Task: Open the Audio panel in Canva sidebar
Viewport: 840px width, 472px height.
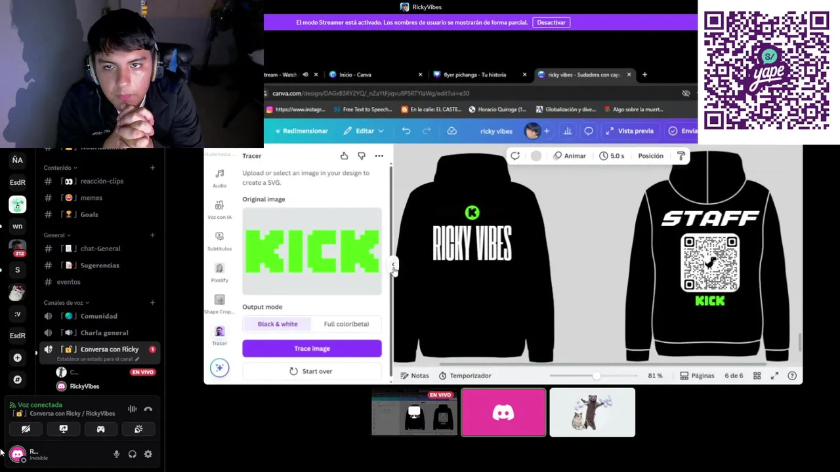Action: pos(219,178)
